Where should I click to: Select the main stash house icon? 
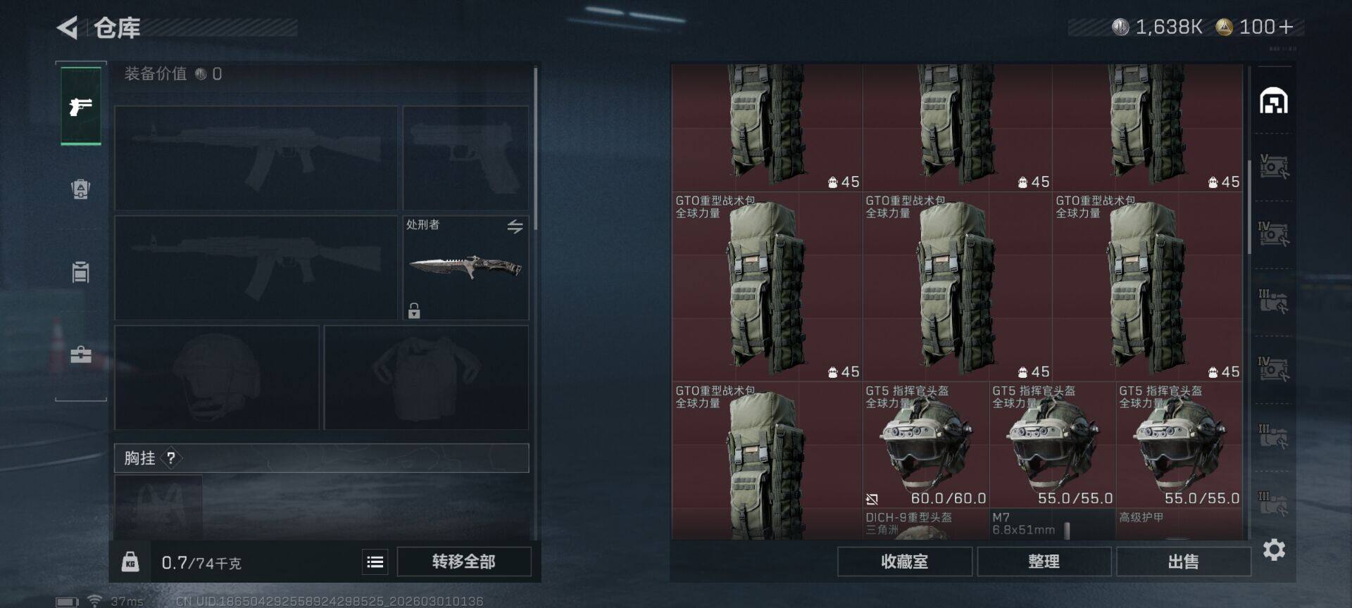pyautogui.click(x=1274, y=101)
